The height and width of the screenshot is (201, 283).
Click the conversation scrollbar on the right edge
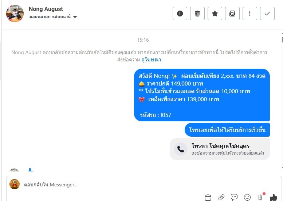282,100
